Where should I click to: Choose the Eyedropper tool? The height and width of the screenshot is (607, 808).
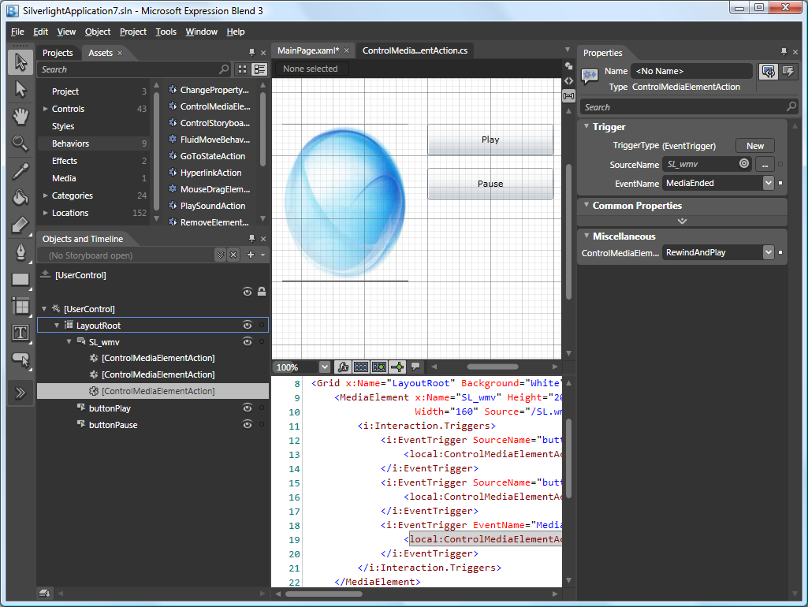pyautogui.click(x=20, y=170)
